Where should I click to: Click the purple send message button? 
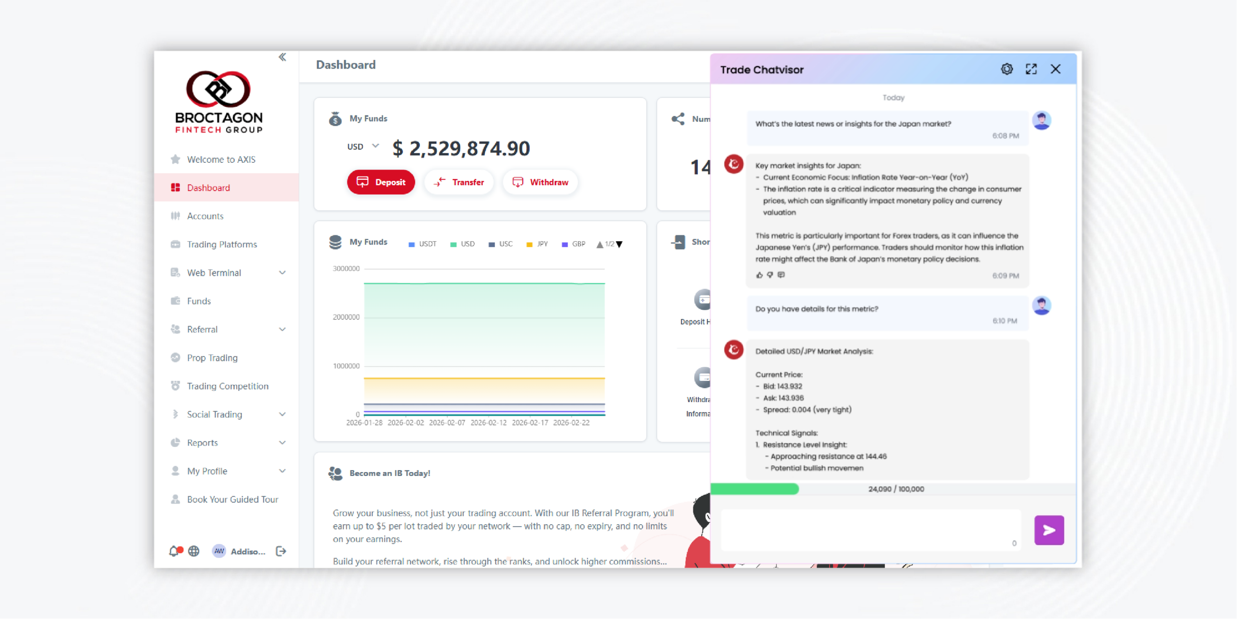1049,530
